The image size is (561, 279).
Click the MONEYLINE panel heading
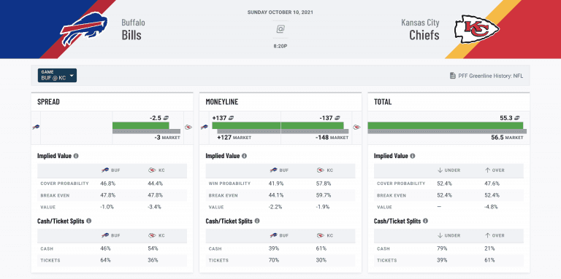(x=222, y=102)
